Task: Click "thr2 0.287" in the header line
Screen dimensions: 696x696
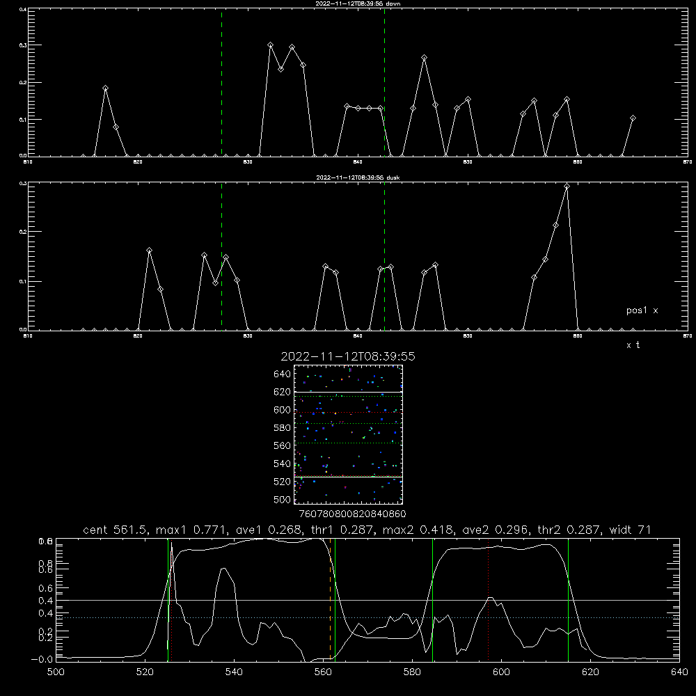Action: coord(569,530)
